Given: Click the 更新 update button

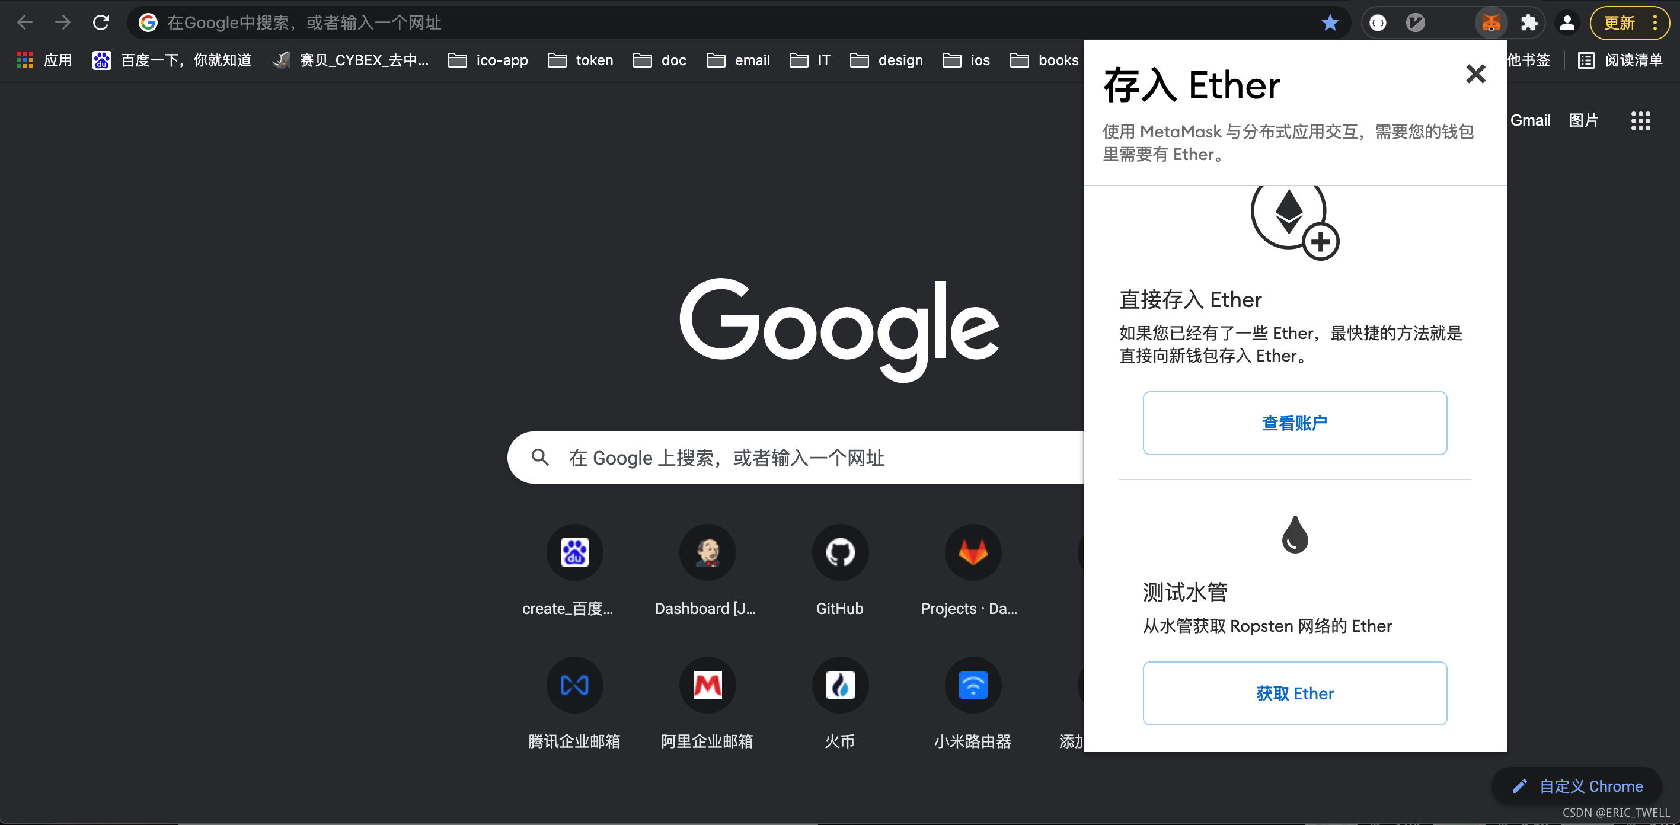Looking at the screenshot, I should coord(1629,23).
